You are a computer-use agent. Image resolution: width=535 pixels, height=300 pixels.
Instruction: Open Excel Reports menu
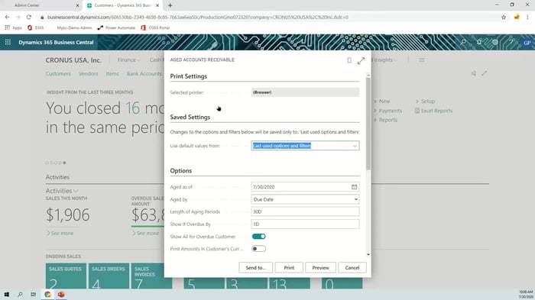(433, 111)
